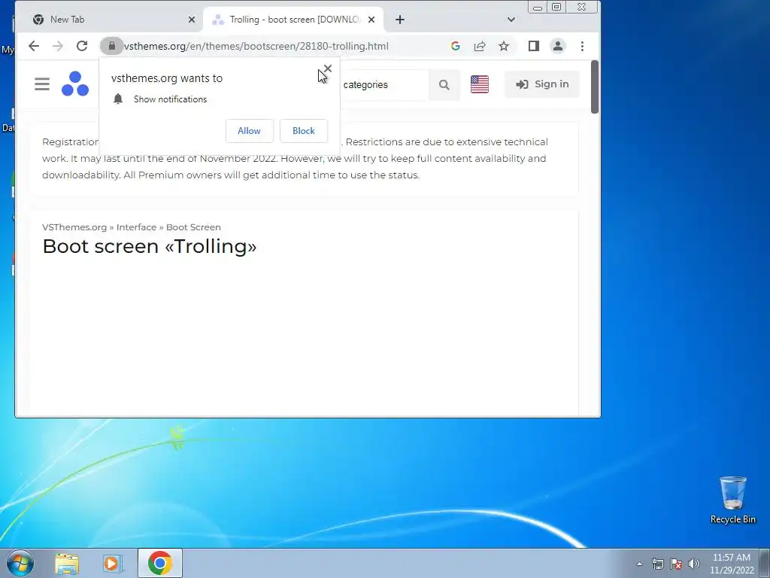The height and width of the screenshot is (578, 770).
Task: Open the site hamburger menu
Action: (x=42, y=84)
